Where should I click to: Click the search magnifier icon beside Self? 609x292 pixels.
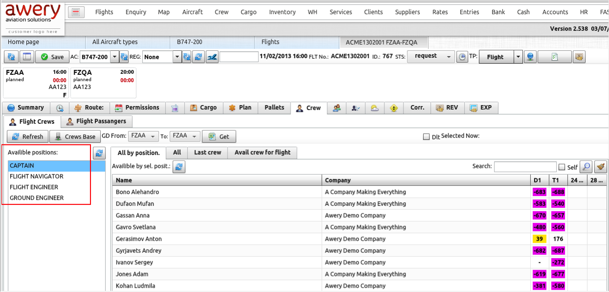click(x=586, y=167)
